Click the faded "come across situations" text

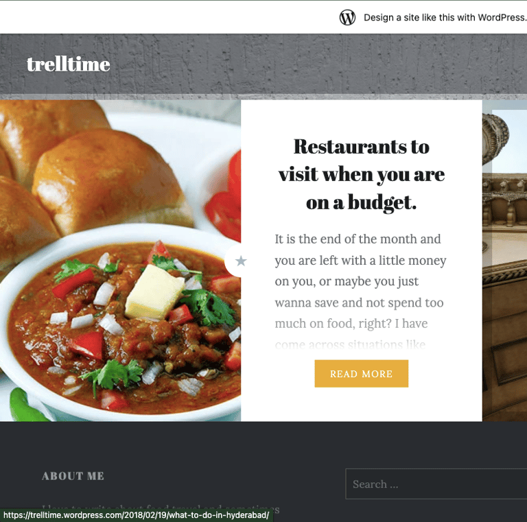coord(350,344)
